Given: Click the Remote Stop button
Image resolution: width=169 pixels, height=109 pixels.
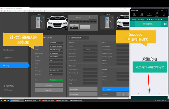Looking at the screenshot, I should tap(83, 94).
